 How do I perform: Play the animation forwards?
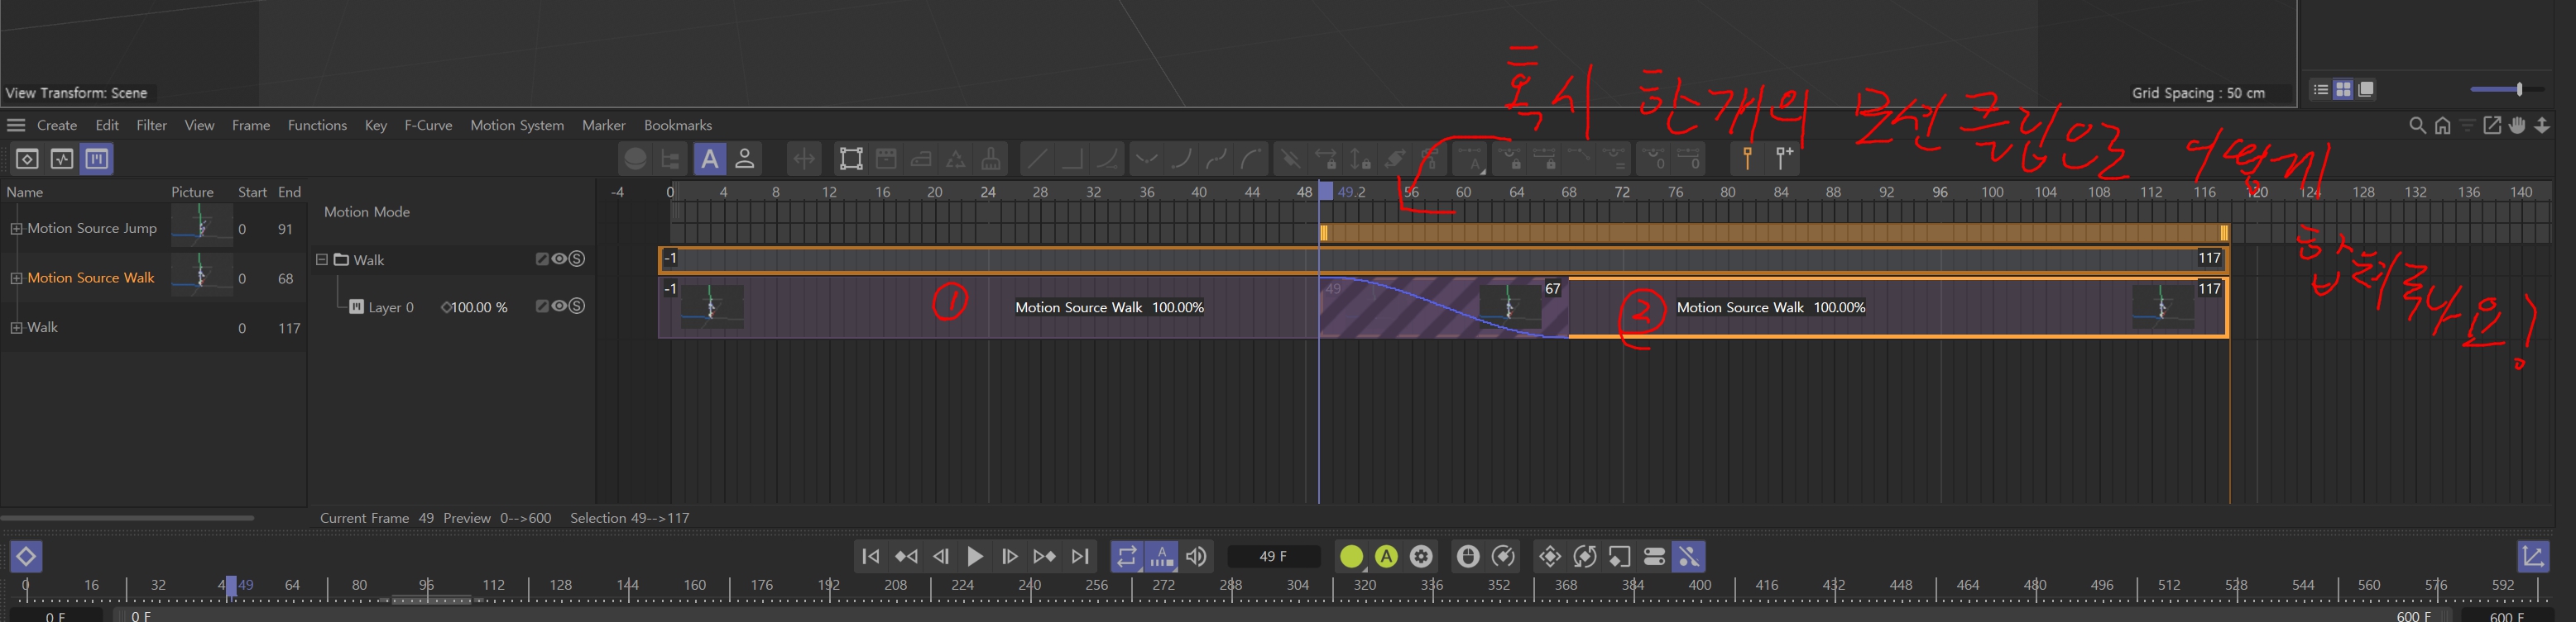coord(975,556)
